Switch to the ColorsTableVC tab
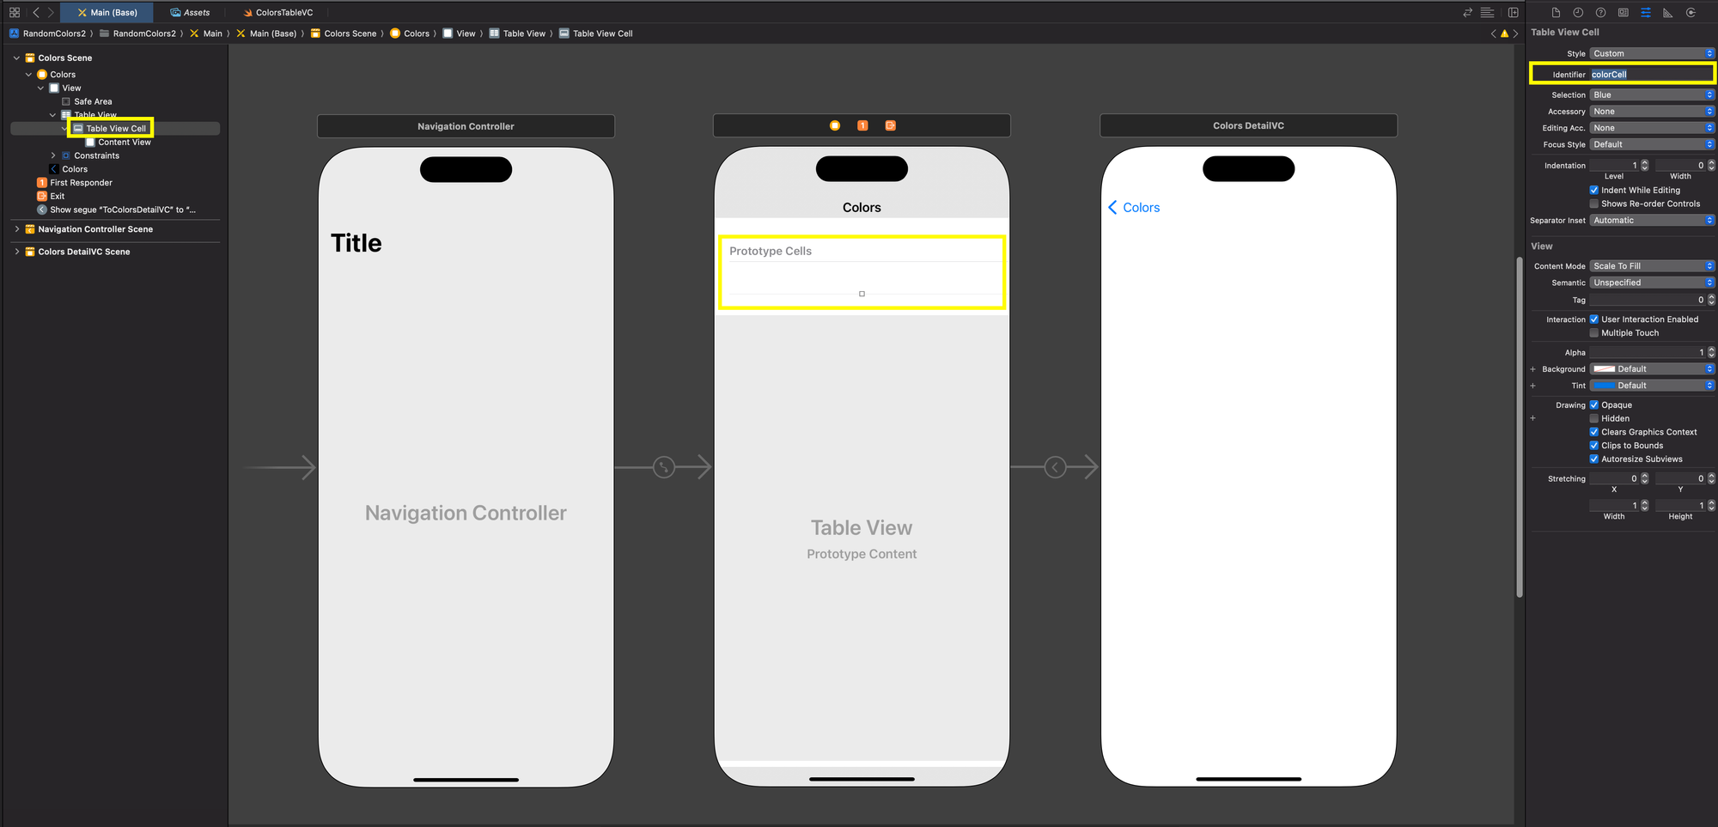Screen dimensions: 1718x827 278,12
